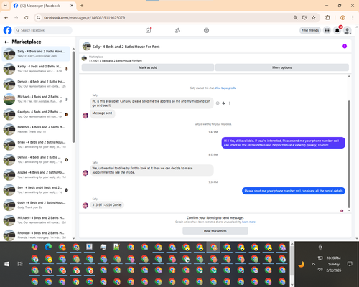359x287 pixels.
Task: Open Dennis's conversation from 2h ago
Action: pyautogui.click(x=36, y=84)
